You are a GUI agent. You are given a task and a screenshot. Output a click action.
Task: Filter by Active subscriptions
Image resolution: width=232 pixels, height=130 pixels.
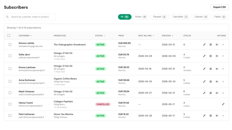tap(141, 17)
